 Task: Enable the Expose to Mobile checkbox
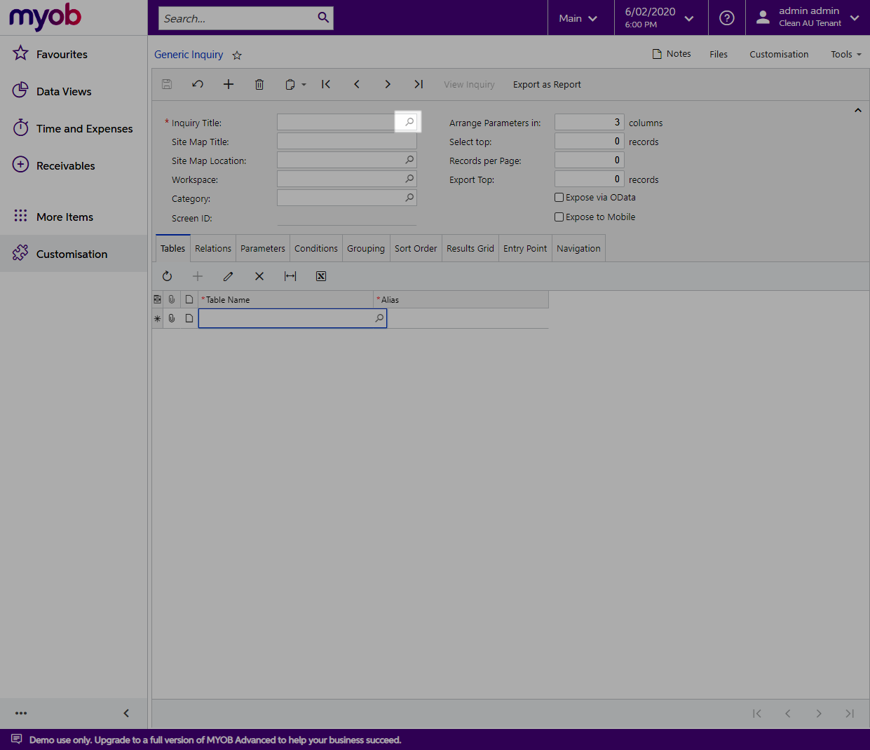pos(559,217)
